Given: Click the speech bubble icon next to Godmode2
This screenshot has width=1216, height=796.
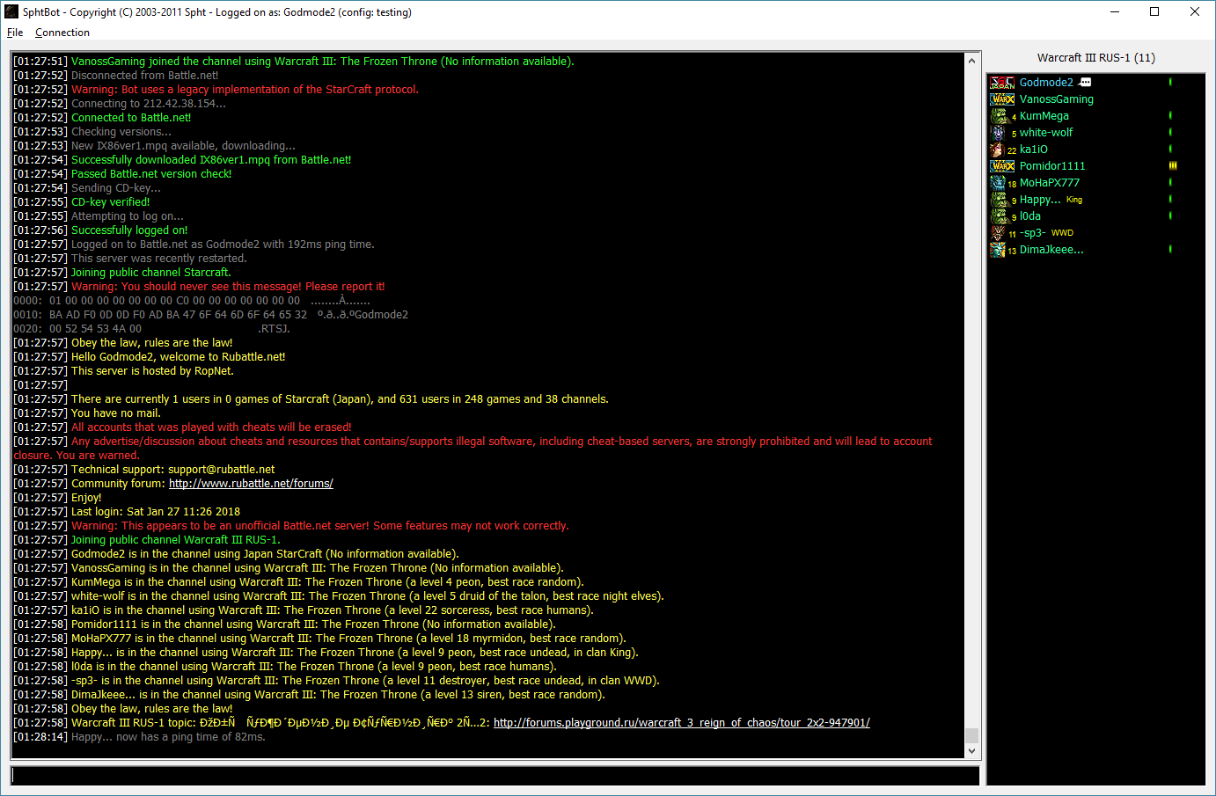Looking at the screenshot, I should point(1085,83).
